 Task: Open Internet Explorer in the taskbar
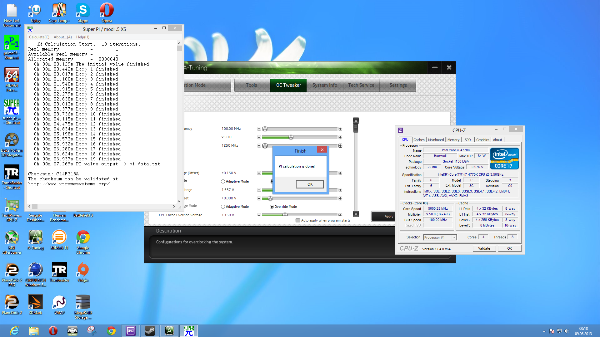click(14, 331)
